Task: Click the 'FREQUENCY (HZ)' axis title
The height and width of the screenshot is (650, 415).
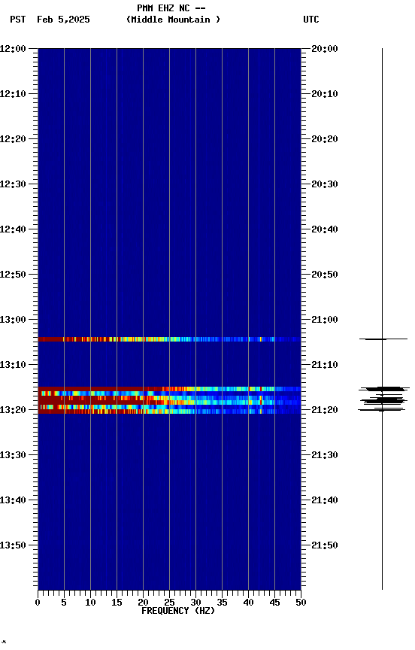Action: (x=178, y=611)
